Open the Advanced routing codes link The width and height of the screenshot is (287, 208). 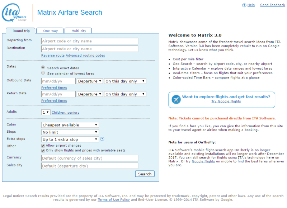pyautogui.click(x=85, y=56)
